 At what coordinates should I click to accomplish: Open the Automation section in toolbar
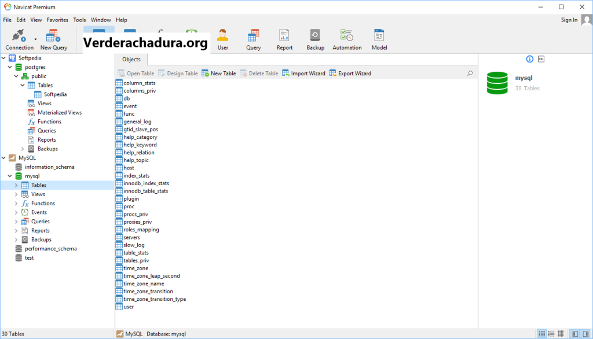click(347, 39)
